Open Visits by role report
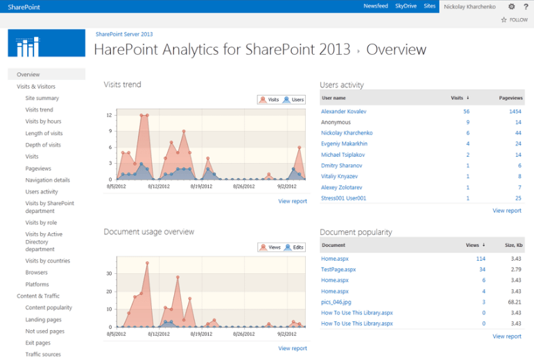The image size is (534, 362). coord(41,223)
